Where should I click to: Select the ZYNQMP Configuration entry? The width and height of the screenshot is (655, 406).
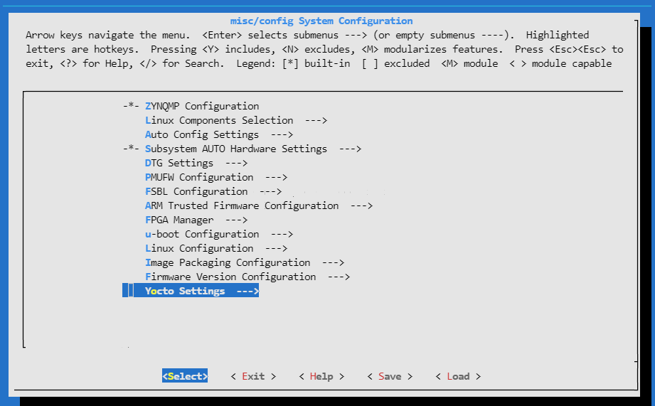(202, 106)
